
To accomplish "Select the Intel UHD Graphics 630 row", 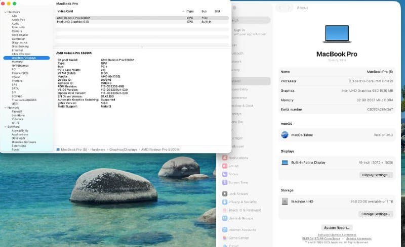I will click(142, 22).
